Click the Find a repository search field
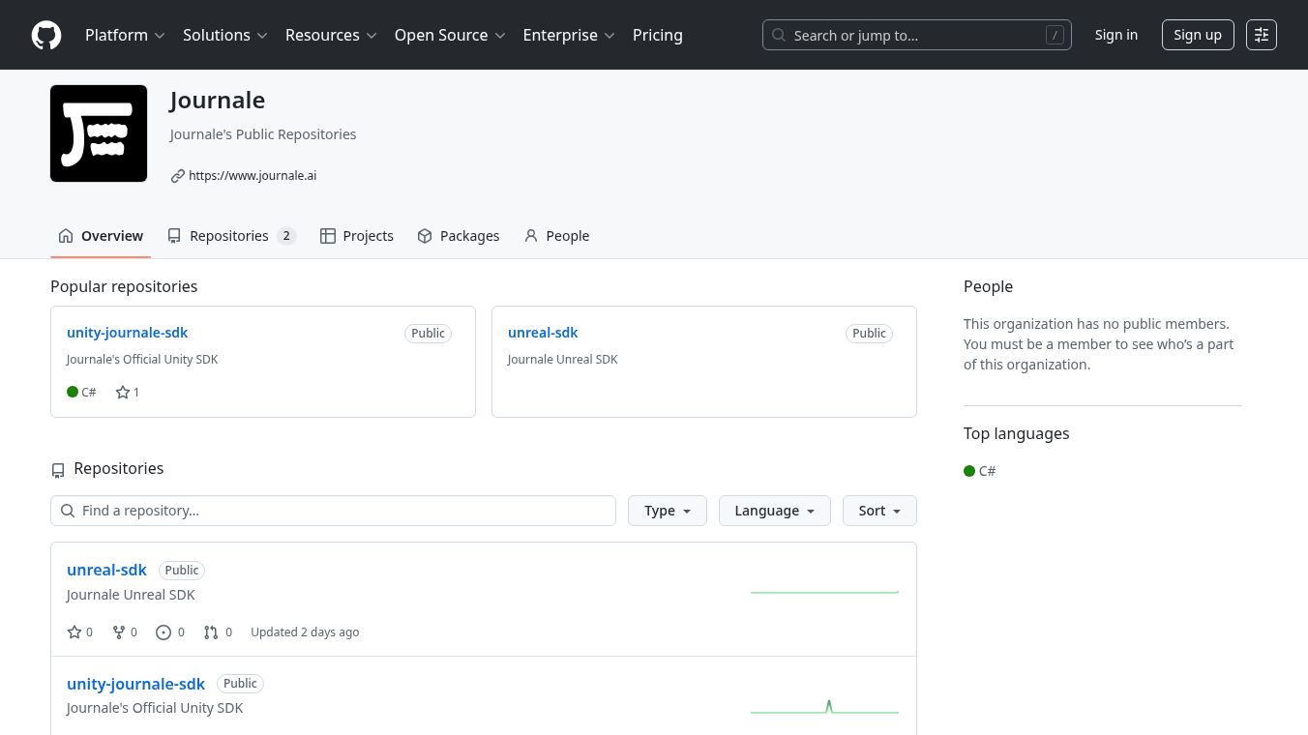This screenshot has height=735, width=1308. coord(333,511)
